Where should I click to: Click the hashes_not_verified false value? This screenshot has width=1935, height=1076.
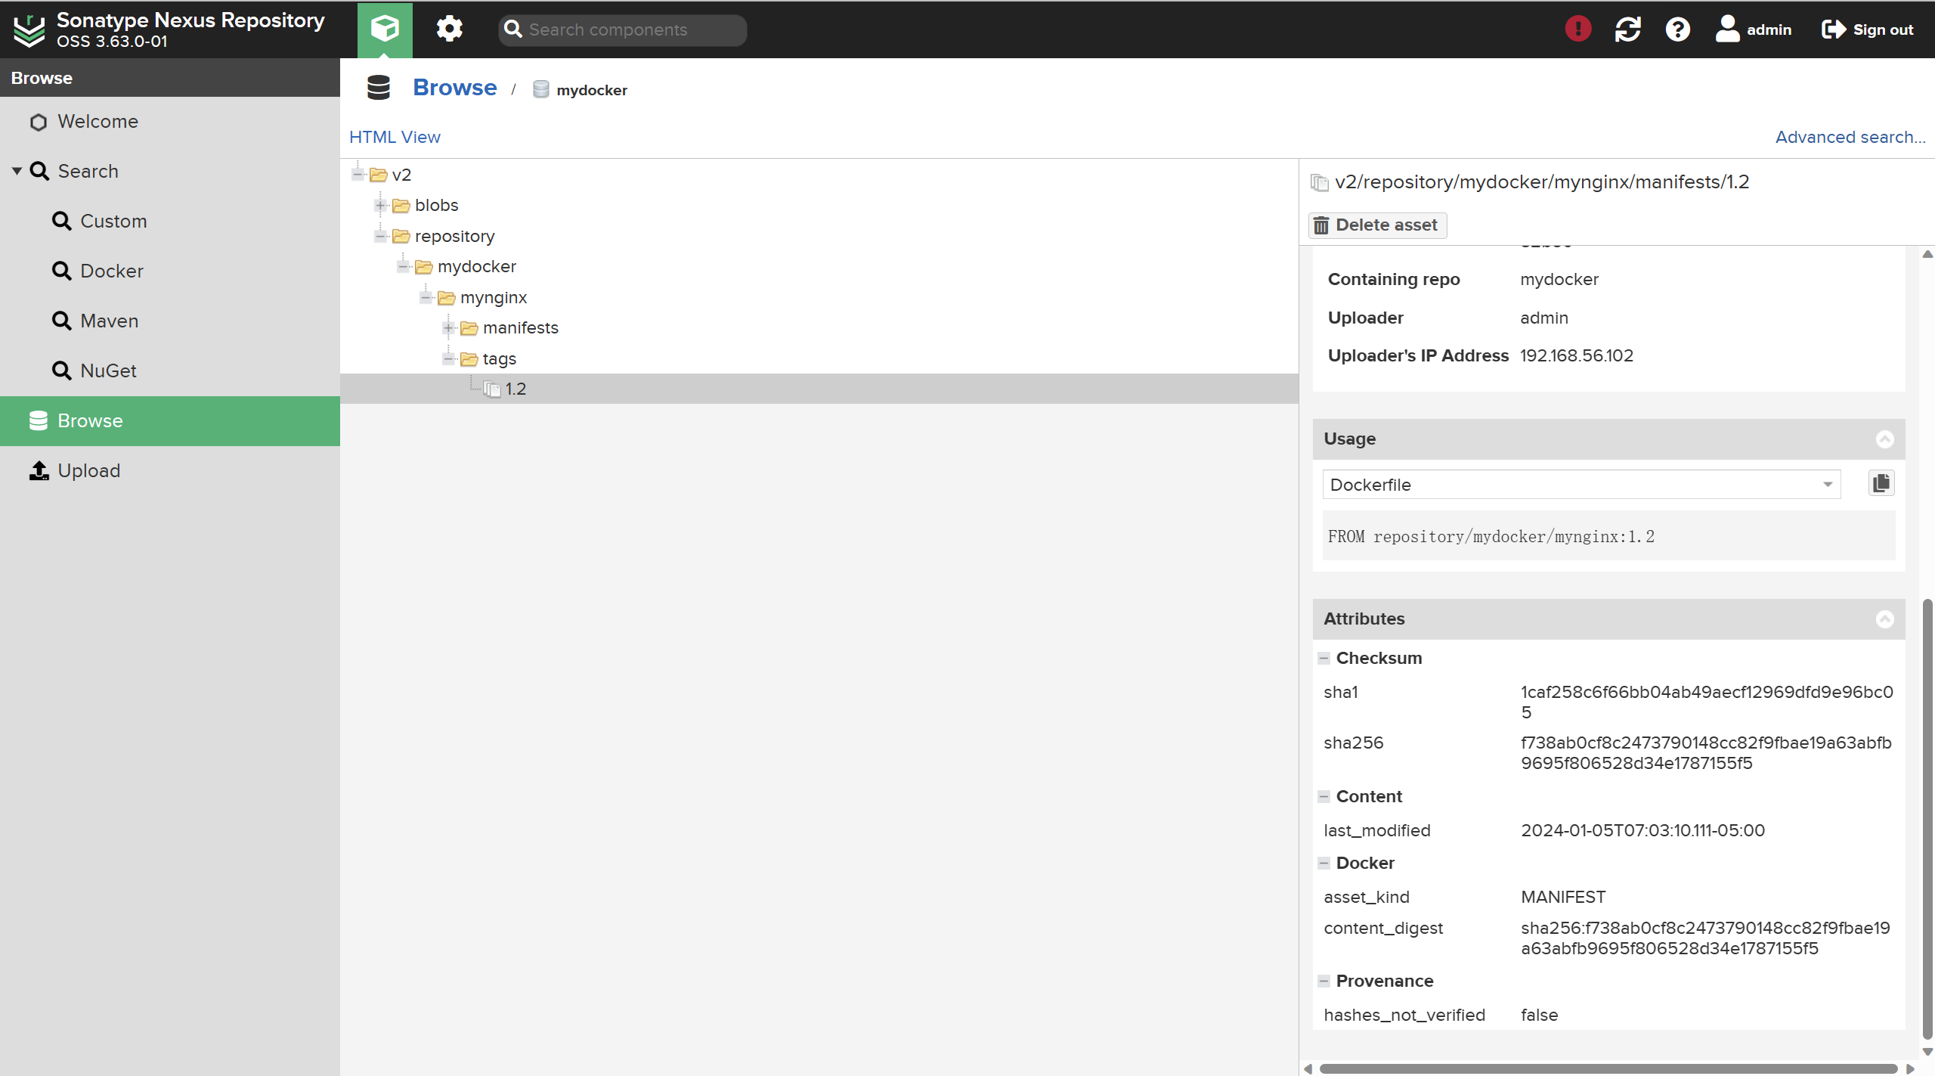click(x=1538, y=1016)
